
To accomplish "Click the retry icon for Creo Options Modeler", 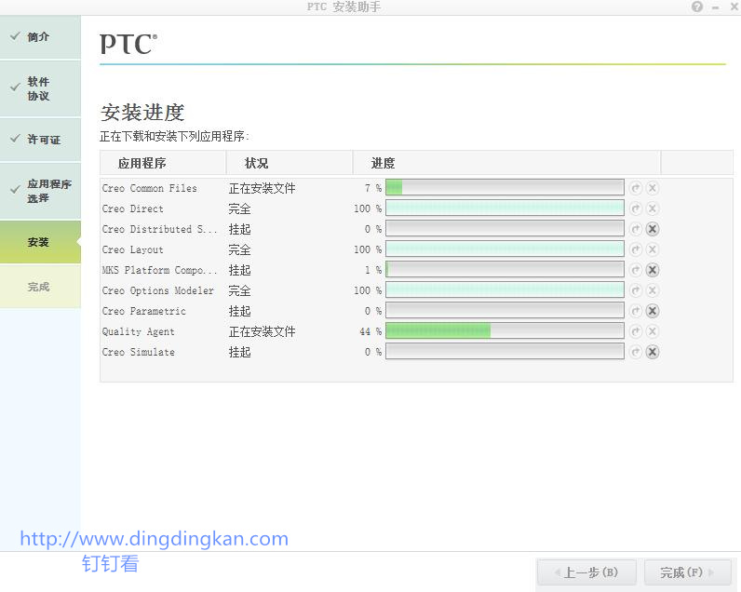I will click(636, 290).
